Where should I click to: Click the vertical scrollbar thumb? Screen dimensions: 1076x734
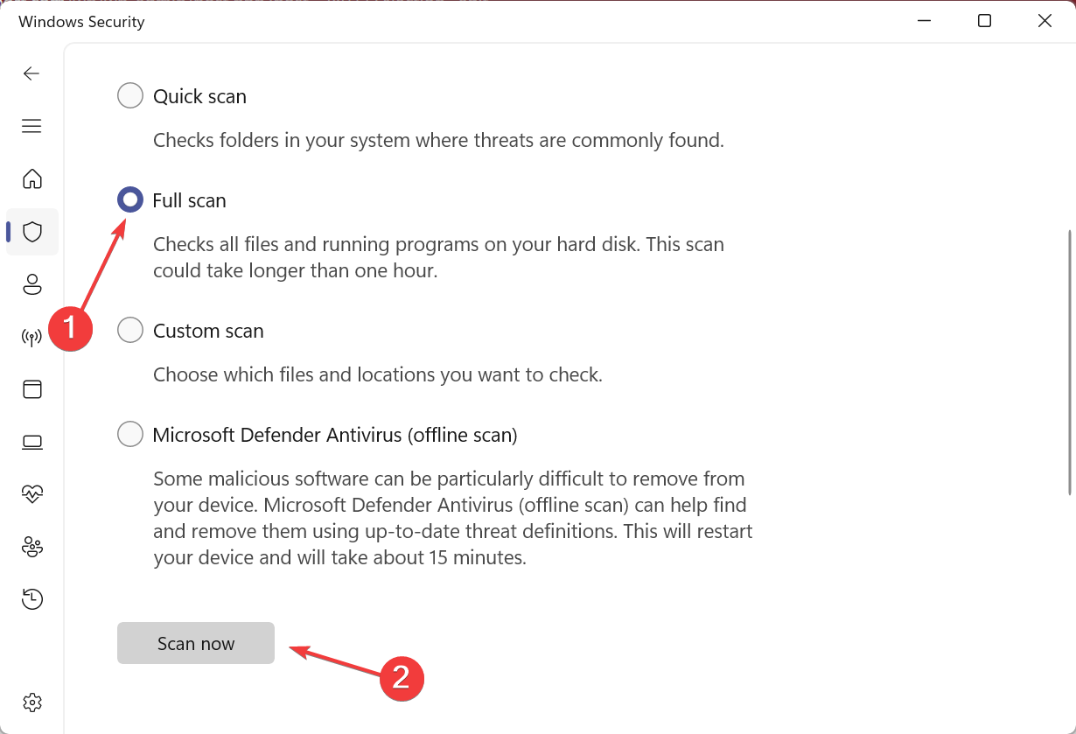coord(1070,362)
